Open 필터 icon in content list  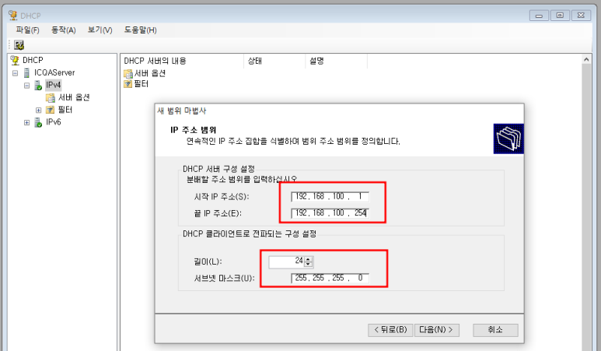(x=128, y=83)
